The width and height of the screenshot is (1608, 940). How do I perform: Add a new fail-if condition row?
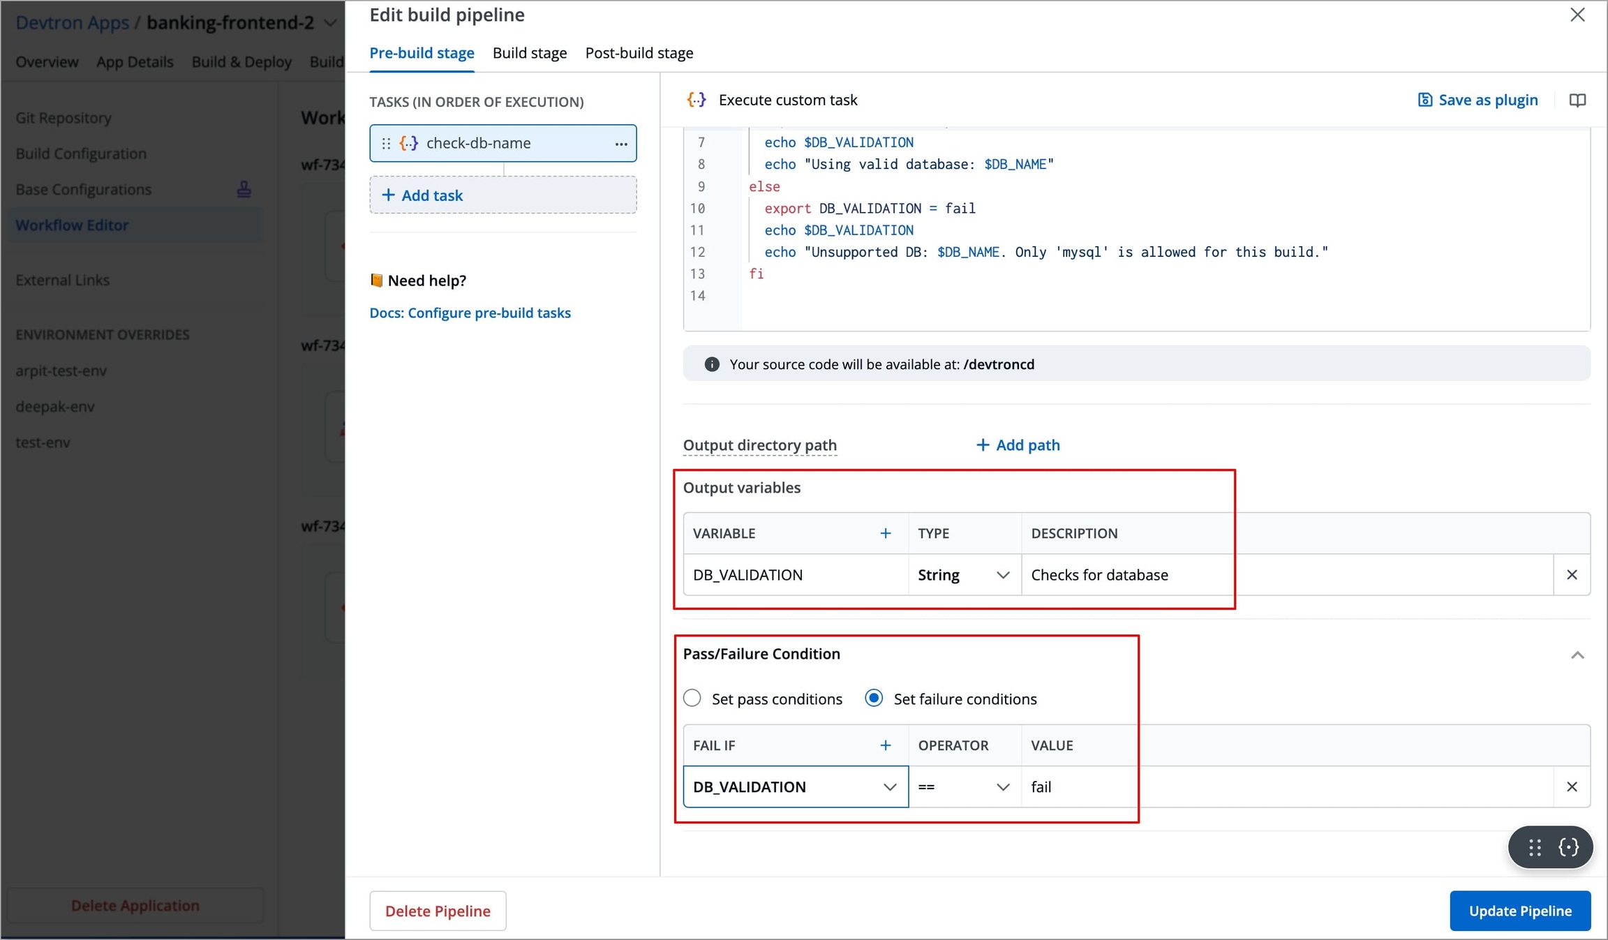coord(885,746)
